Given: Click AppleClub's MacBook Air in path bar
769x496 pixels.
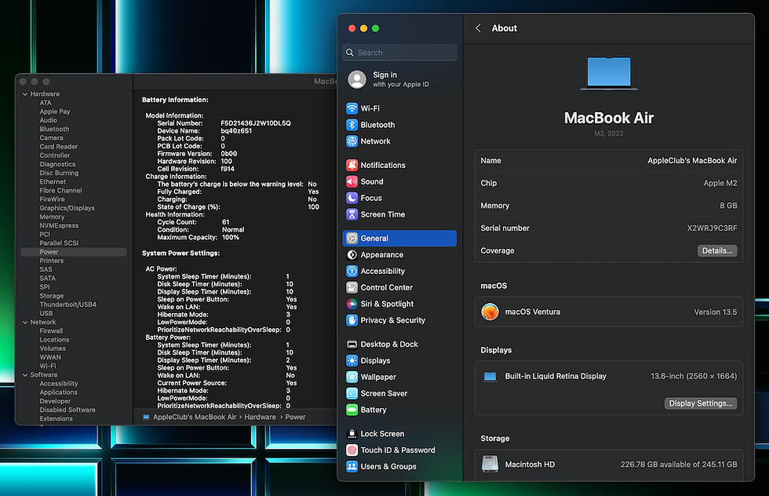Looking at the screenshot, I should point(195,417).
